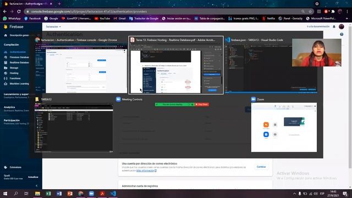Open Windows taskbar search

coord(16,194)
